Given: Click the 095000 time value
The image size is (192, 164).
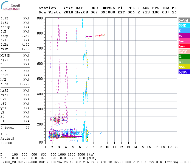Looking at the screenshot, I should pos(108,12).
